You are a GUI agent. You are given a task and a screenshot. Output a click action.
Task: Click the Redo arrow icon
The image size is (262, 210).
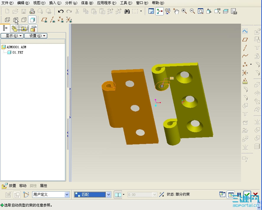pos(69,11)
